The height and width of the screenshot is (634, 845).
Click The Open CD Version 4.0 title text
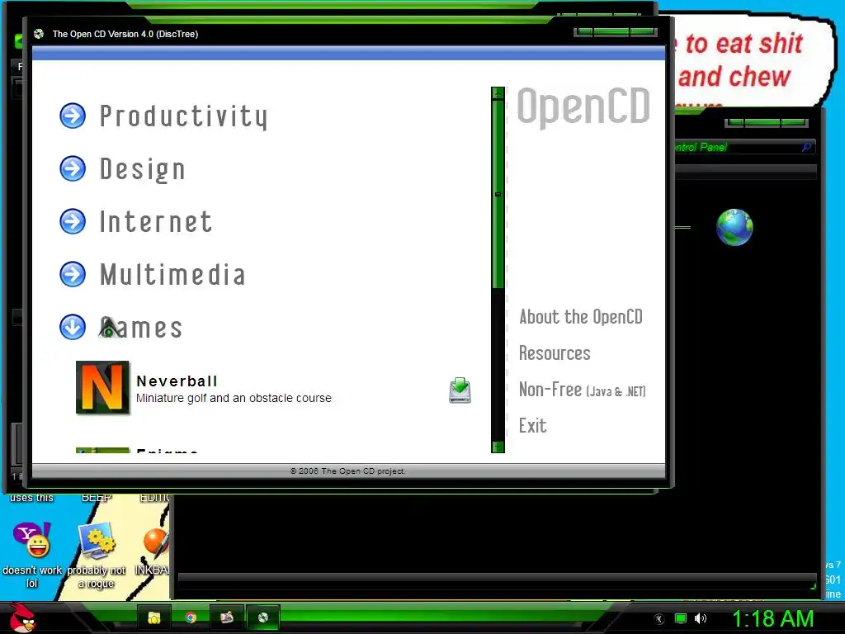point(125,34)
